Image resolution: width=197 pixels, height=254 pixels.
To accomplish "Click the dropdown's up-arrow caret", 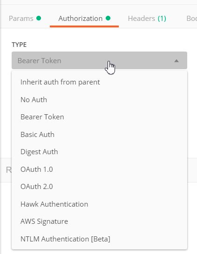I will [177, 61].
